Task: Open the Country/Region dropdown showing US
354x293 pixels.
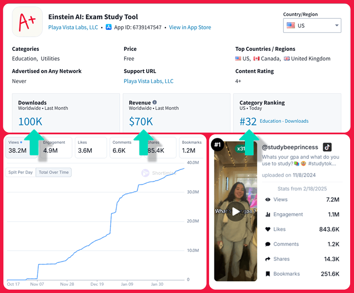Action: [x=312, y=25]
